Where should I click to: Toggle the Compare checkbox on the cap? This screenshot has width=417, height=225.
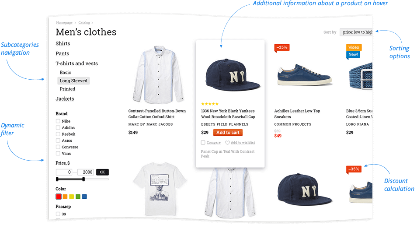point(203,143)
